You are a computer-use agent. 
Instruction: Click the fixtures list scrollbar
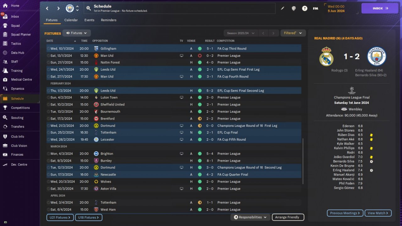click(x=303, y=161)
